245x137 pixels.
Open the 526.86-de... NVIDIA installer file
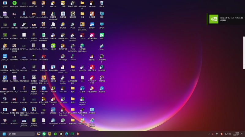pyautogui.click(x=5, y=36)
